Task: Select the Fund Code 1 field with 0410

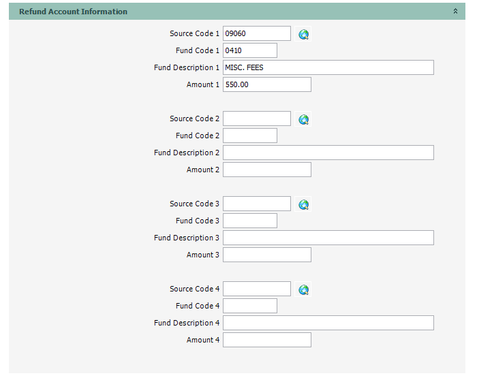Action: (x=249, y=50)
